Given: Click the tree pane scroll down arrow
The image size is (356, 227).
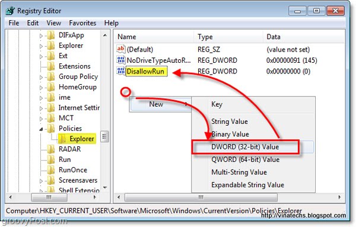Looking at the screenshot, I should (x=105, y=187).
